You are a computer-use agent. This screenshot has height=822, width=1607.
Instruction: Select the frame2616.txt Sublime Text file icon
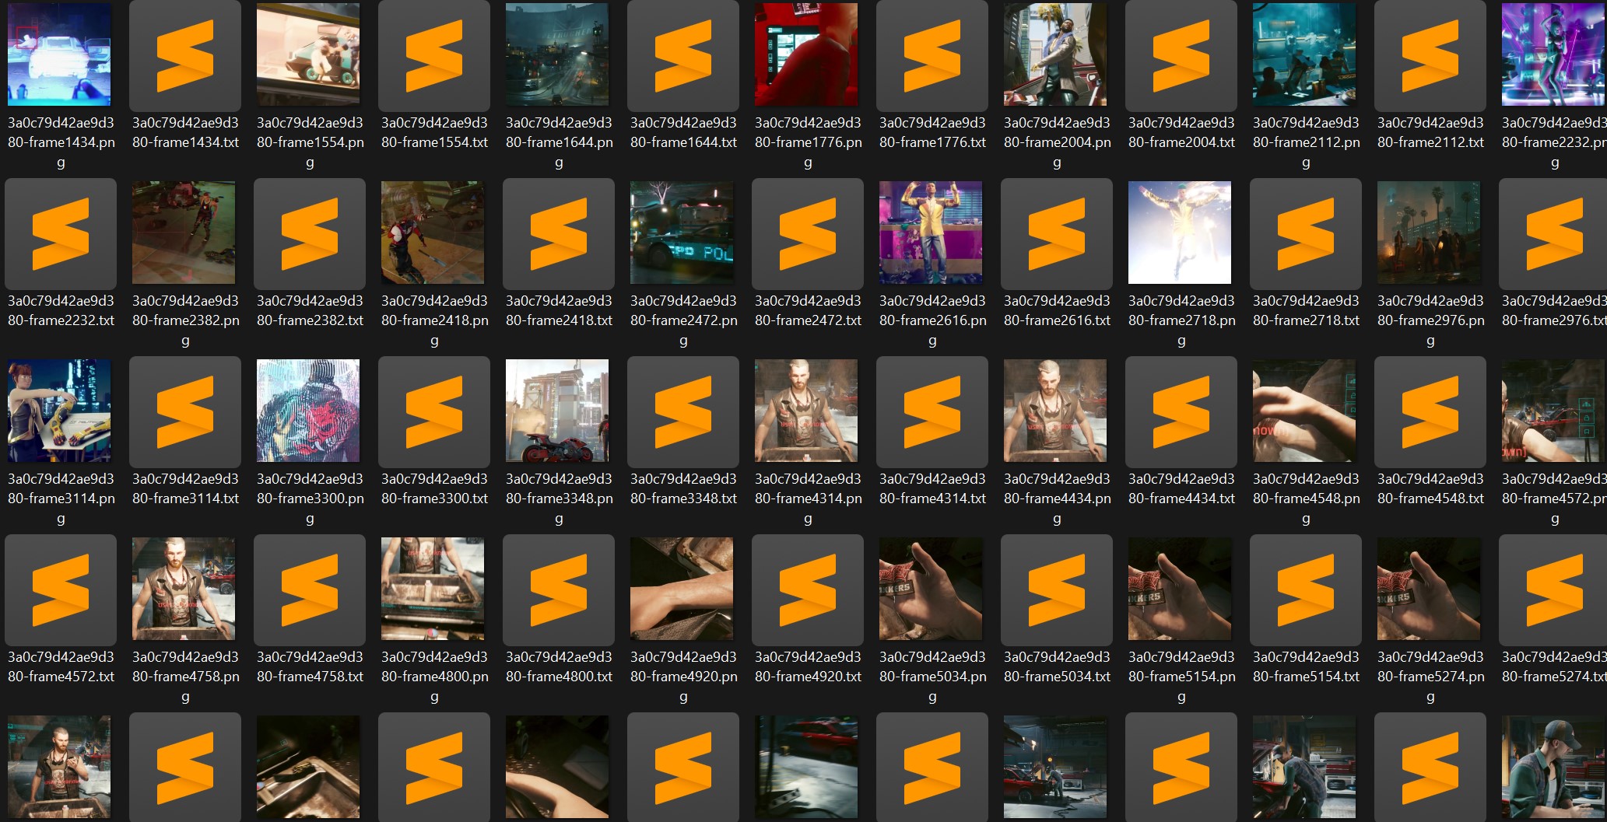(x=1057, y=233)
